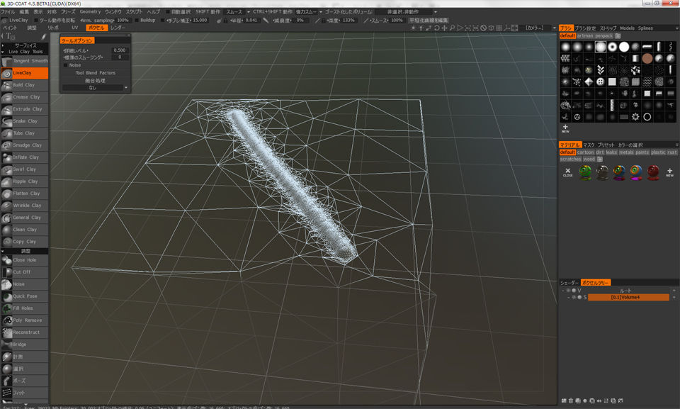
Task: Open the ヘルプ menu
Action: tap(153, 12)
